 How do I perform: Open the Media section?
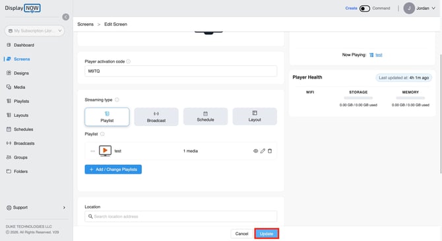[x=19, y=87]
